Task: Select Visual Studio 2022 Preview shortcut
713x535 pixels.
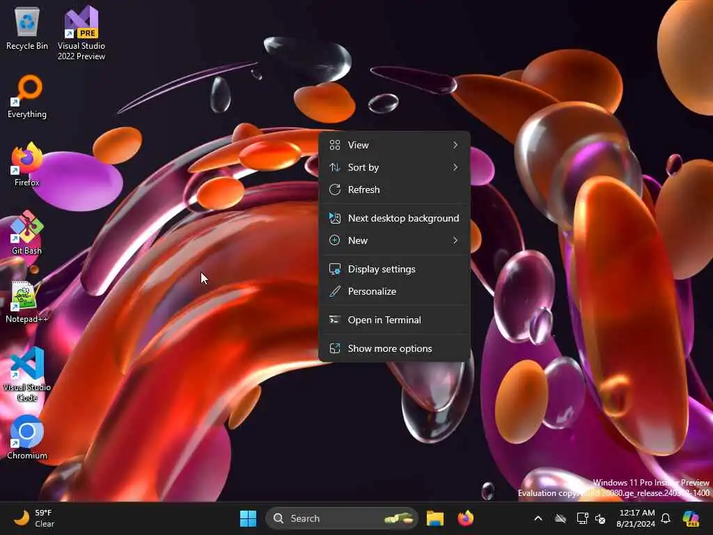Action: point(81,33)
